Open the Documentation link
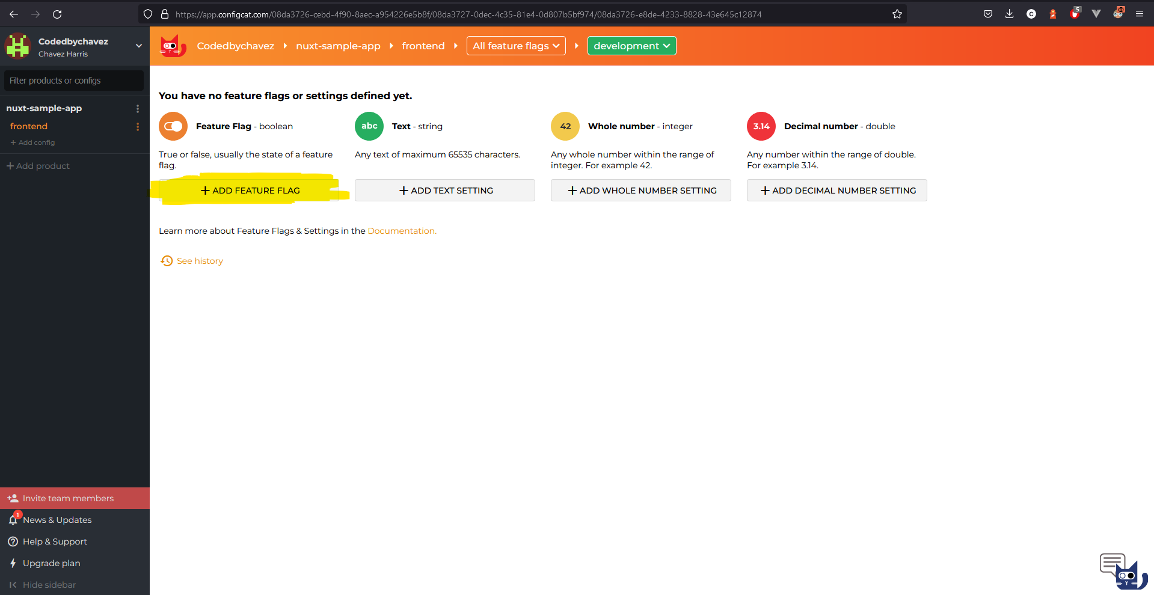The height and width of the screenshot is (595, 1154). coord(401,231)
